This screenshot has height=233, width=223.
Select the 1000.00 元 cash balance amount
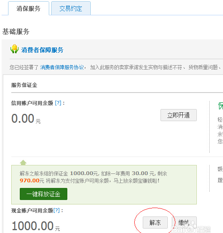tap(36, 226)
